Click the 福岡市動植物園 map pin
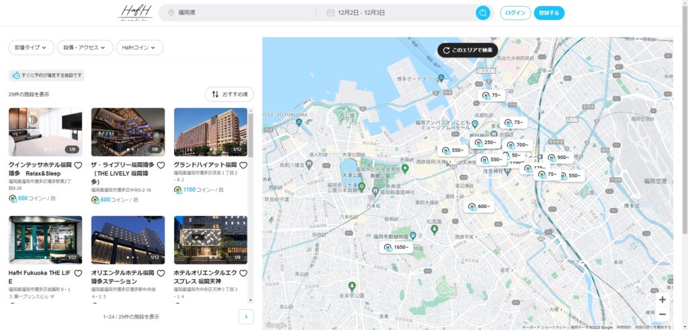 [x=413, y=236]
